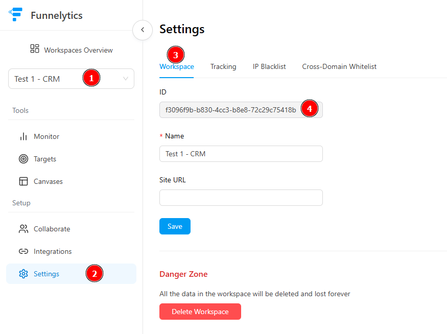
Task: Click the workspace selector chevron arrow
Action: (x=126, y=79)
